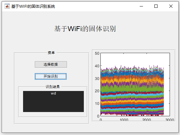
Task: Click inside the signal plot area
Action: tap(135, 84)
